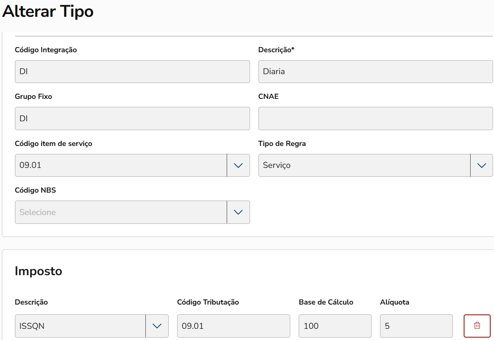494x340 pixels.
Task: Focus the Grupo Fixo input field
Action: 132,118
